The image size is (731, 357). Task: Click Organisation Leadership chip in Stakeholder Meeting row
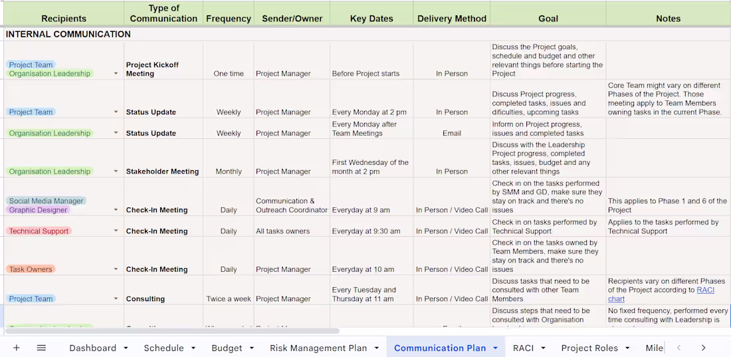coord(49,172)
